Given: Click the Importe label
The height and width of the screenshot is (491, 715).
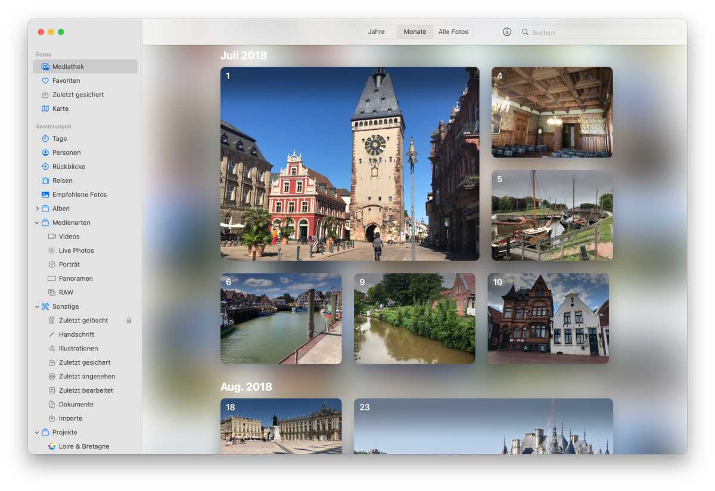Looking at the screenshot, I should [x=70, y=418].
